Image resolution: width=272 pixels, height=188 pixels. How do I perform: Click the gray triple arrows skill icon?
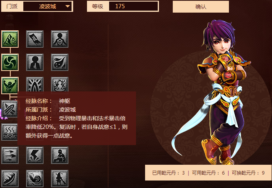pos(10,155)
